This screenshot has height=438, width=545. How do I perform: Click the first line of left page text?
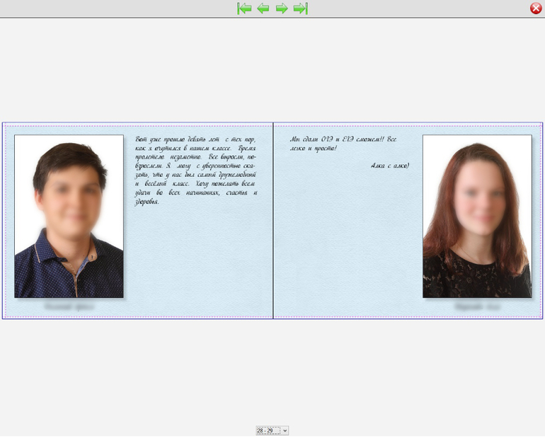click(195, 139)
